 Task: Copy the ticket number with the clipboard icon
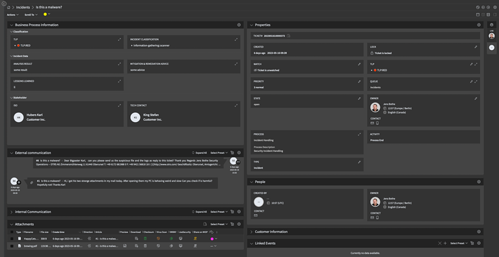click(x=288, y=36)
